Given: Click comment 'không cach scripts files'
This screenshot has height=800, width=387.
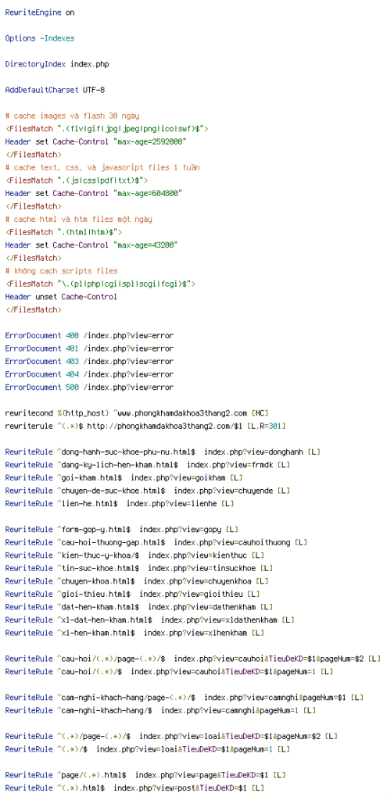Looking at the screenshot, I should 61,271.
